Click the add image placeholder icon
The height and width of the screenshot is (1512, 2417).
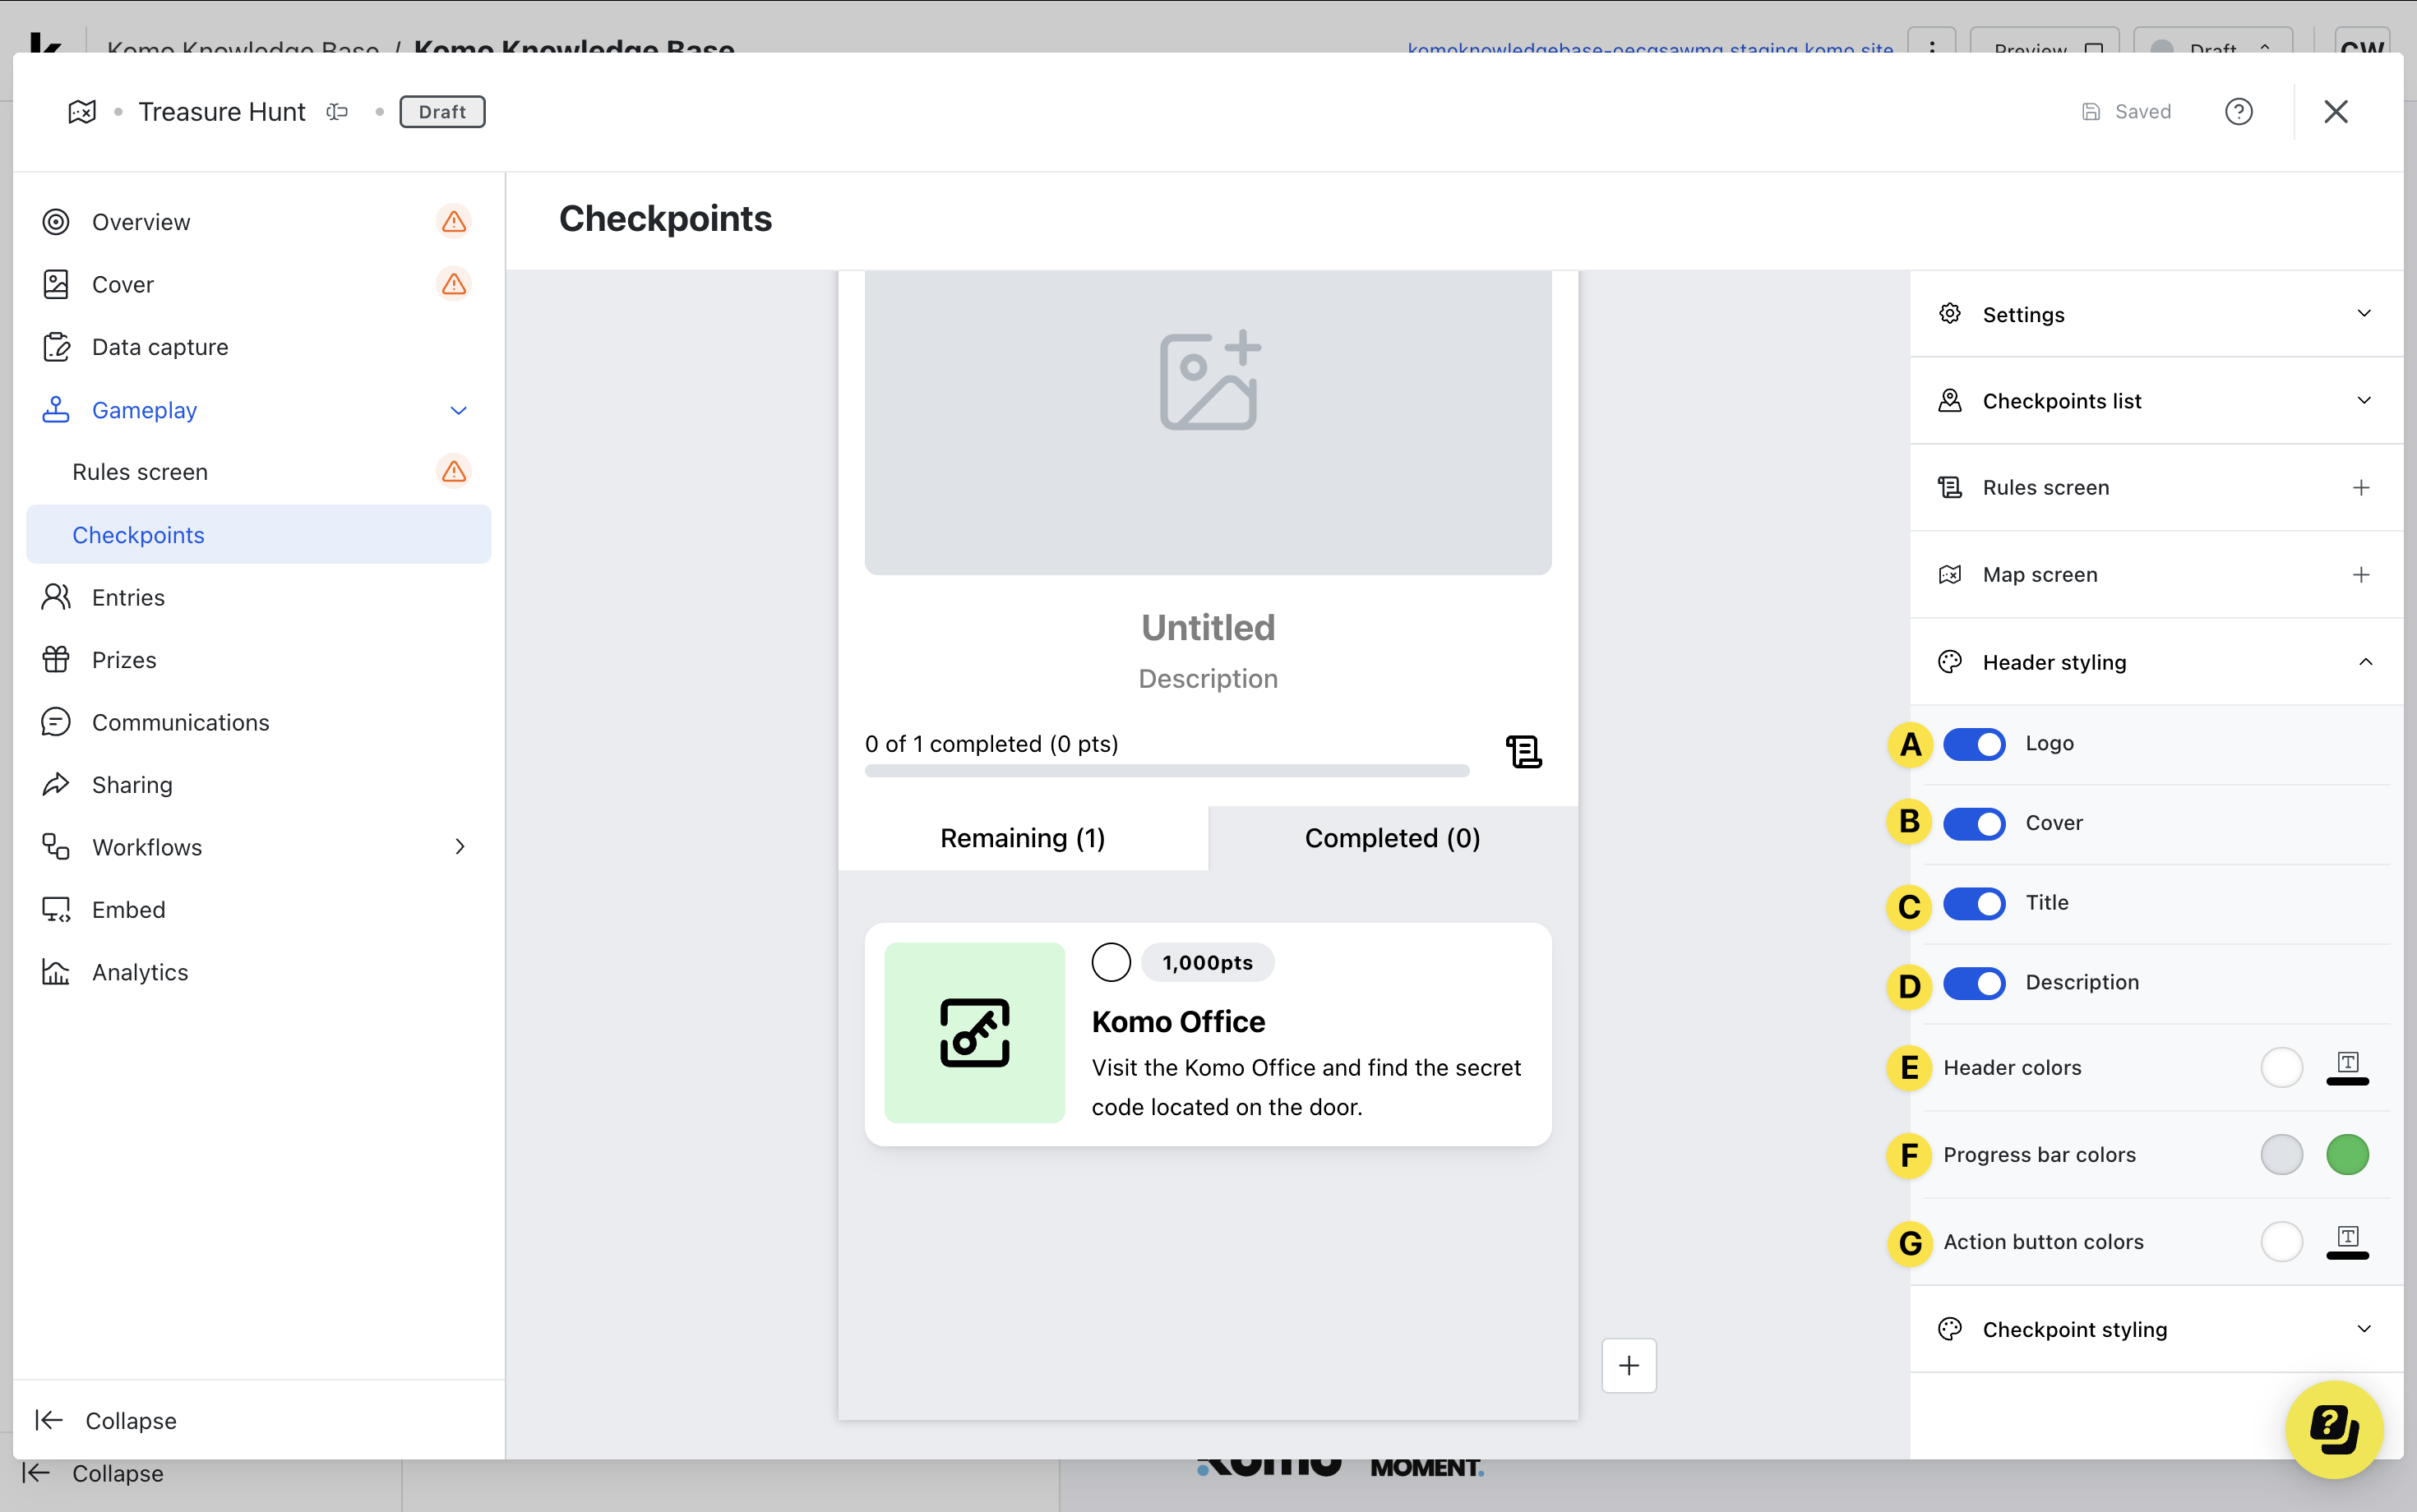(1208, 381)
